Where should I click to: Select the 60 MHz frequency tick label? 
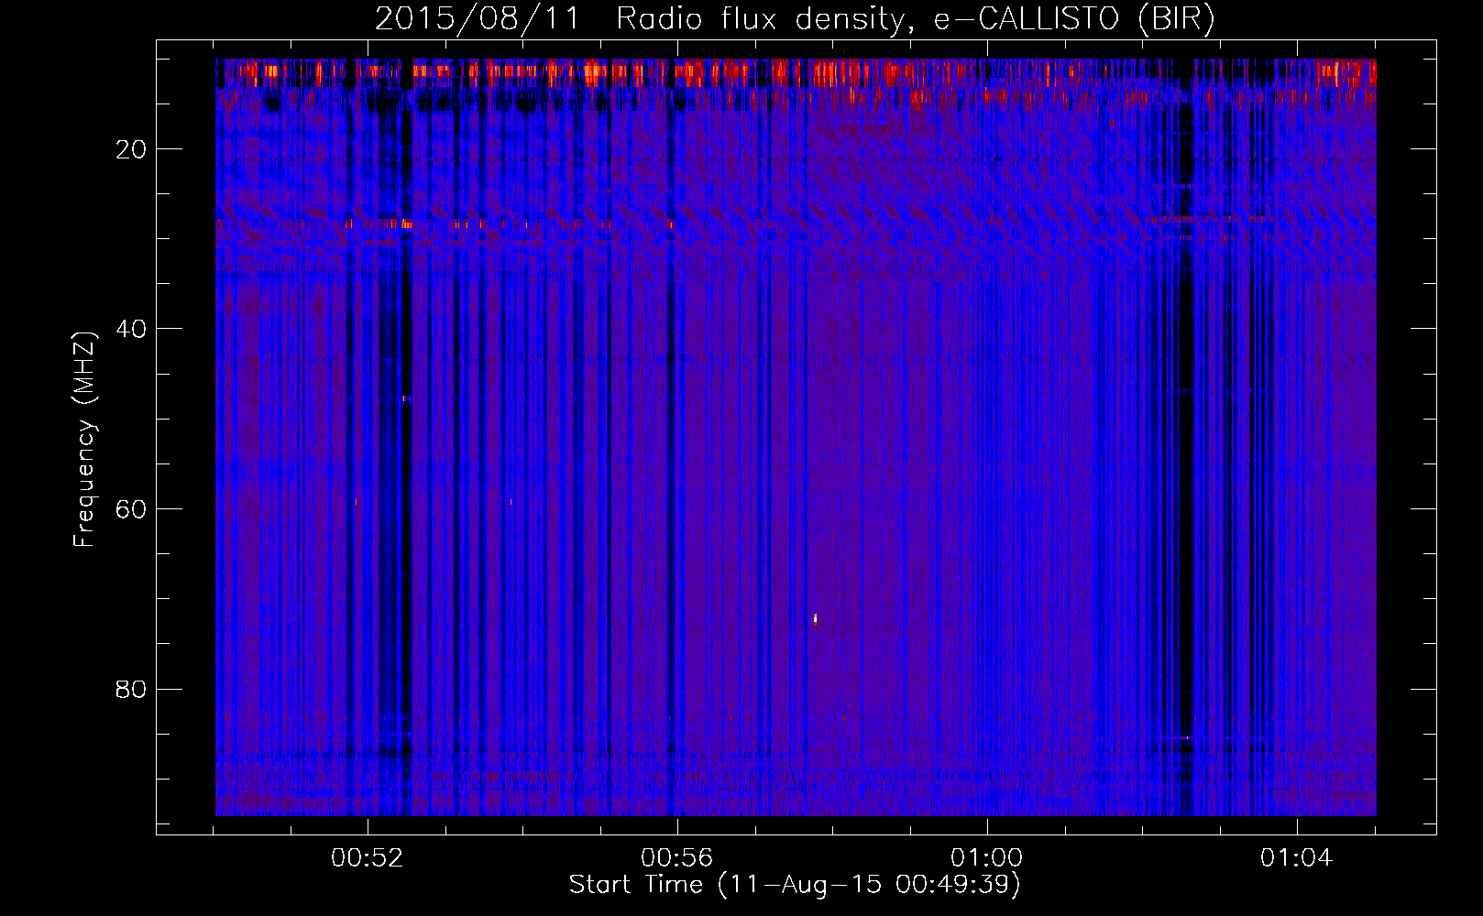tap(132, 508)
